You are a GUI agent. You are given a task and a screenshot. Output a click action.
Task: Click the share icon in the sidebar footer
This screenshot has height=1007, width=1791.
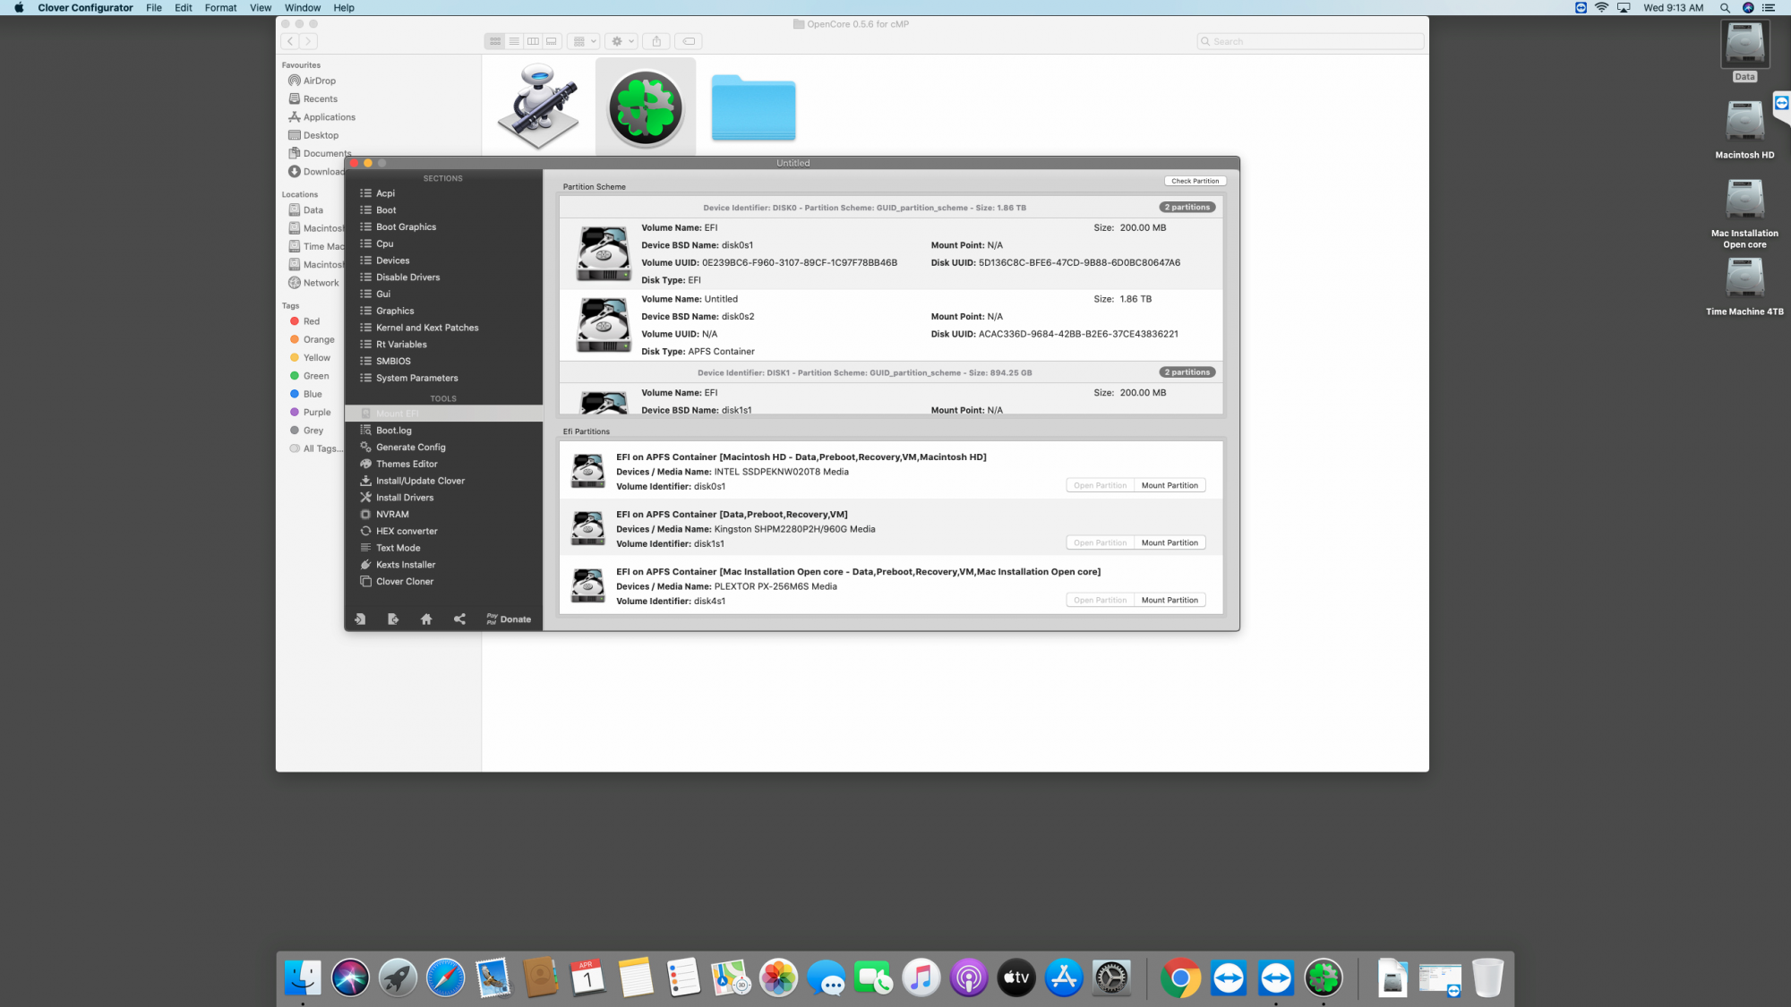click(459, 619)
